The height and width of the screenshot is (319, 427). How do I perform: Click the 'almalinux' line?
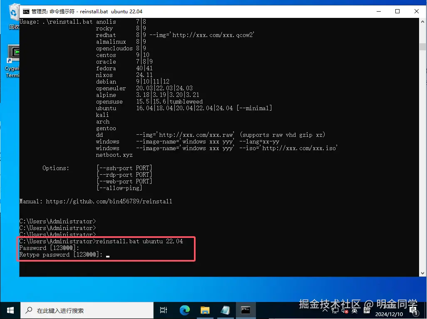click(x=121, y=42)
